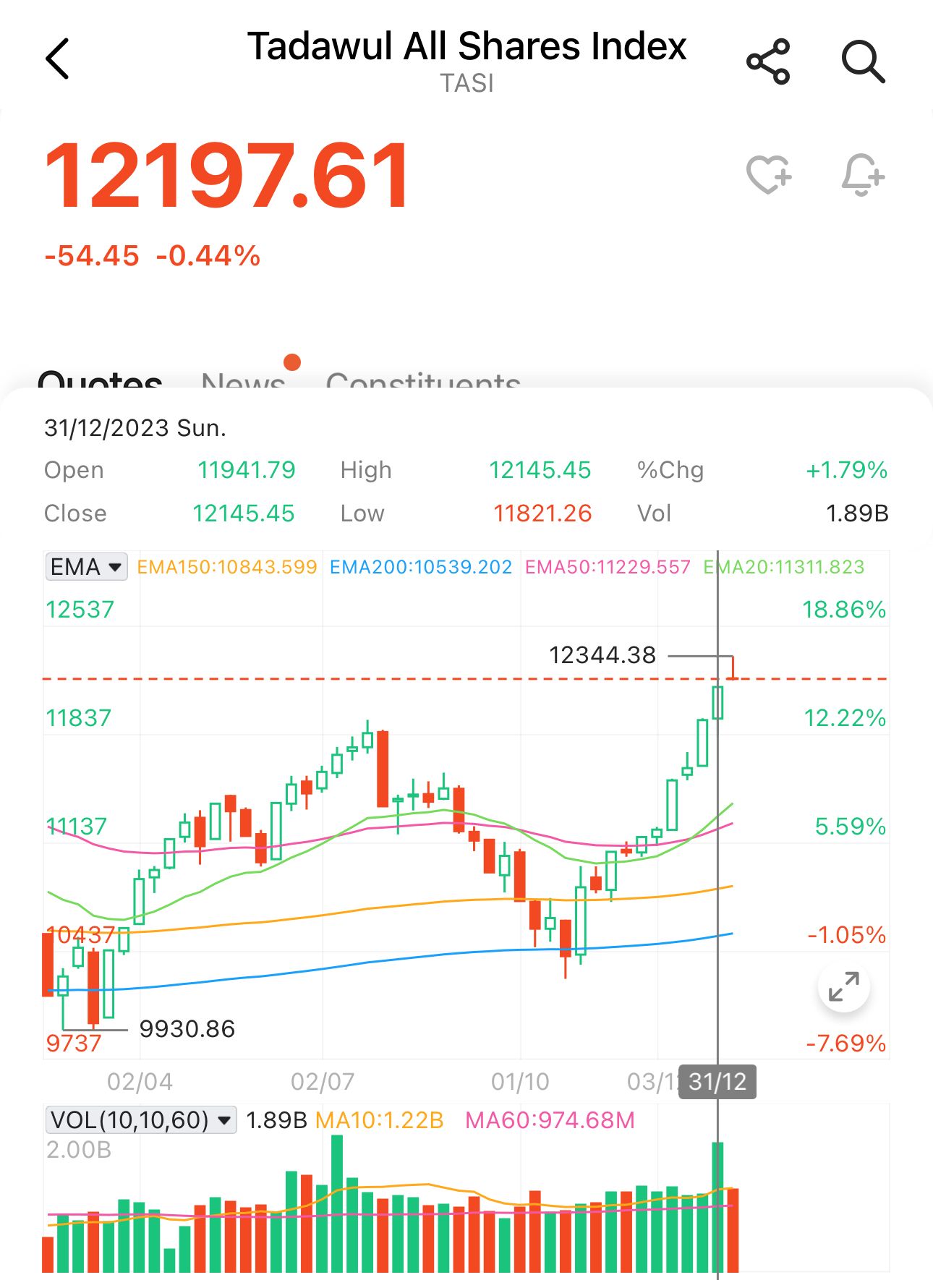Set a price alert bell icon

click(863, 175)
